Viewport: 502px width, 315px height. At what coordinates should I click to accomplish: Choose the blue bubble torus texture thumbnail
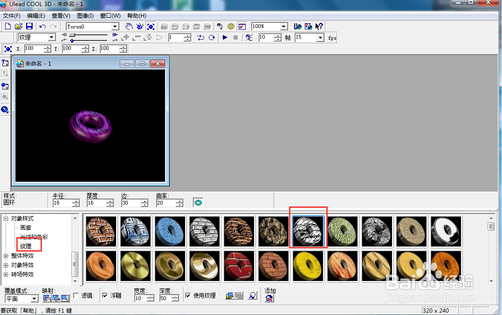(170, 232)
